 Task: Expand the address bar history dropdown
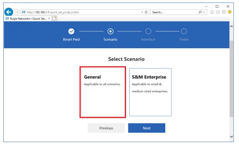142,12
